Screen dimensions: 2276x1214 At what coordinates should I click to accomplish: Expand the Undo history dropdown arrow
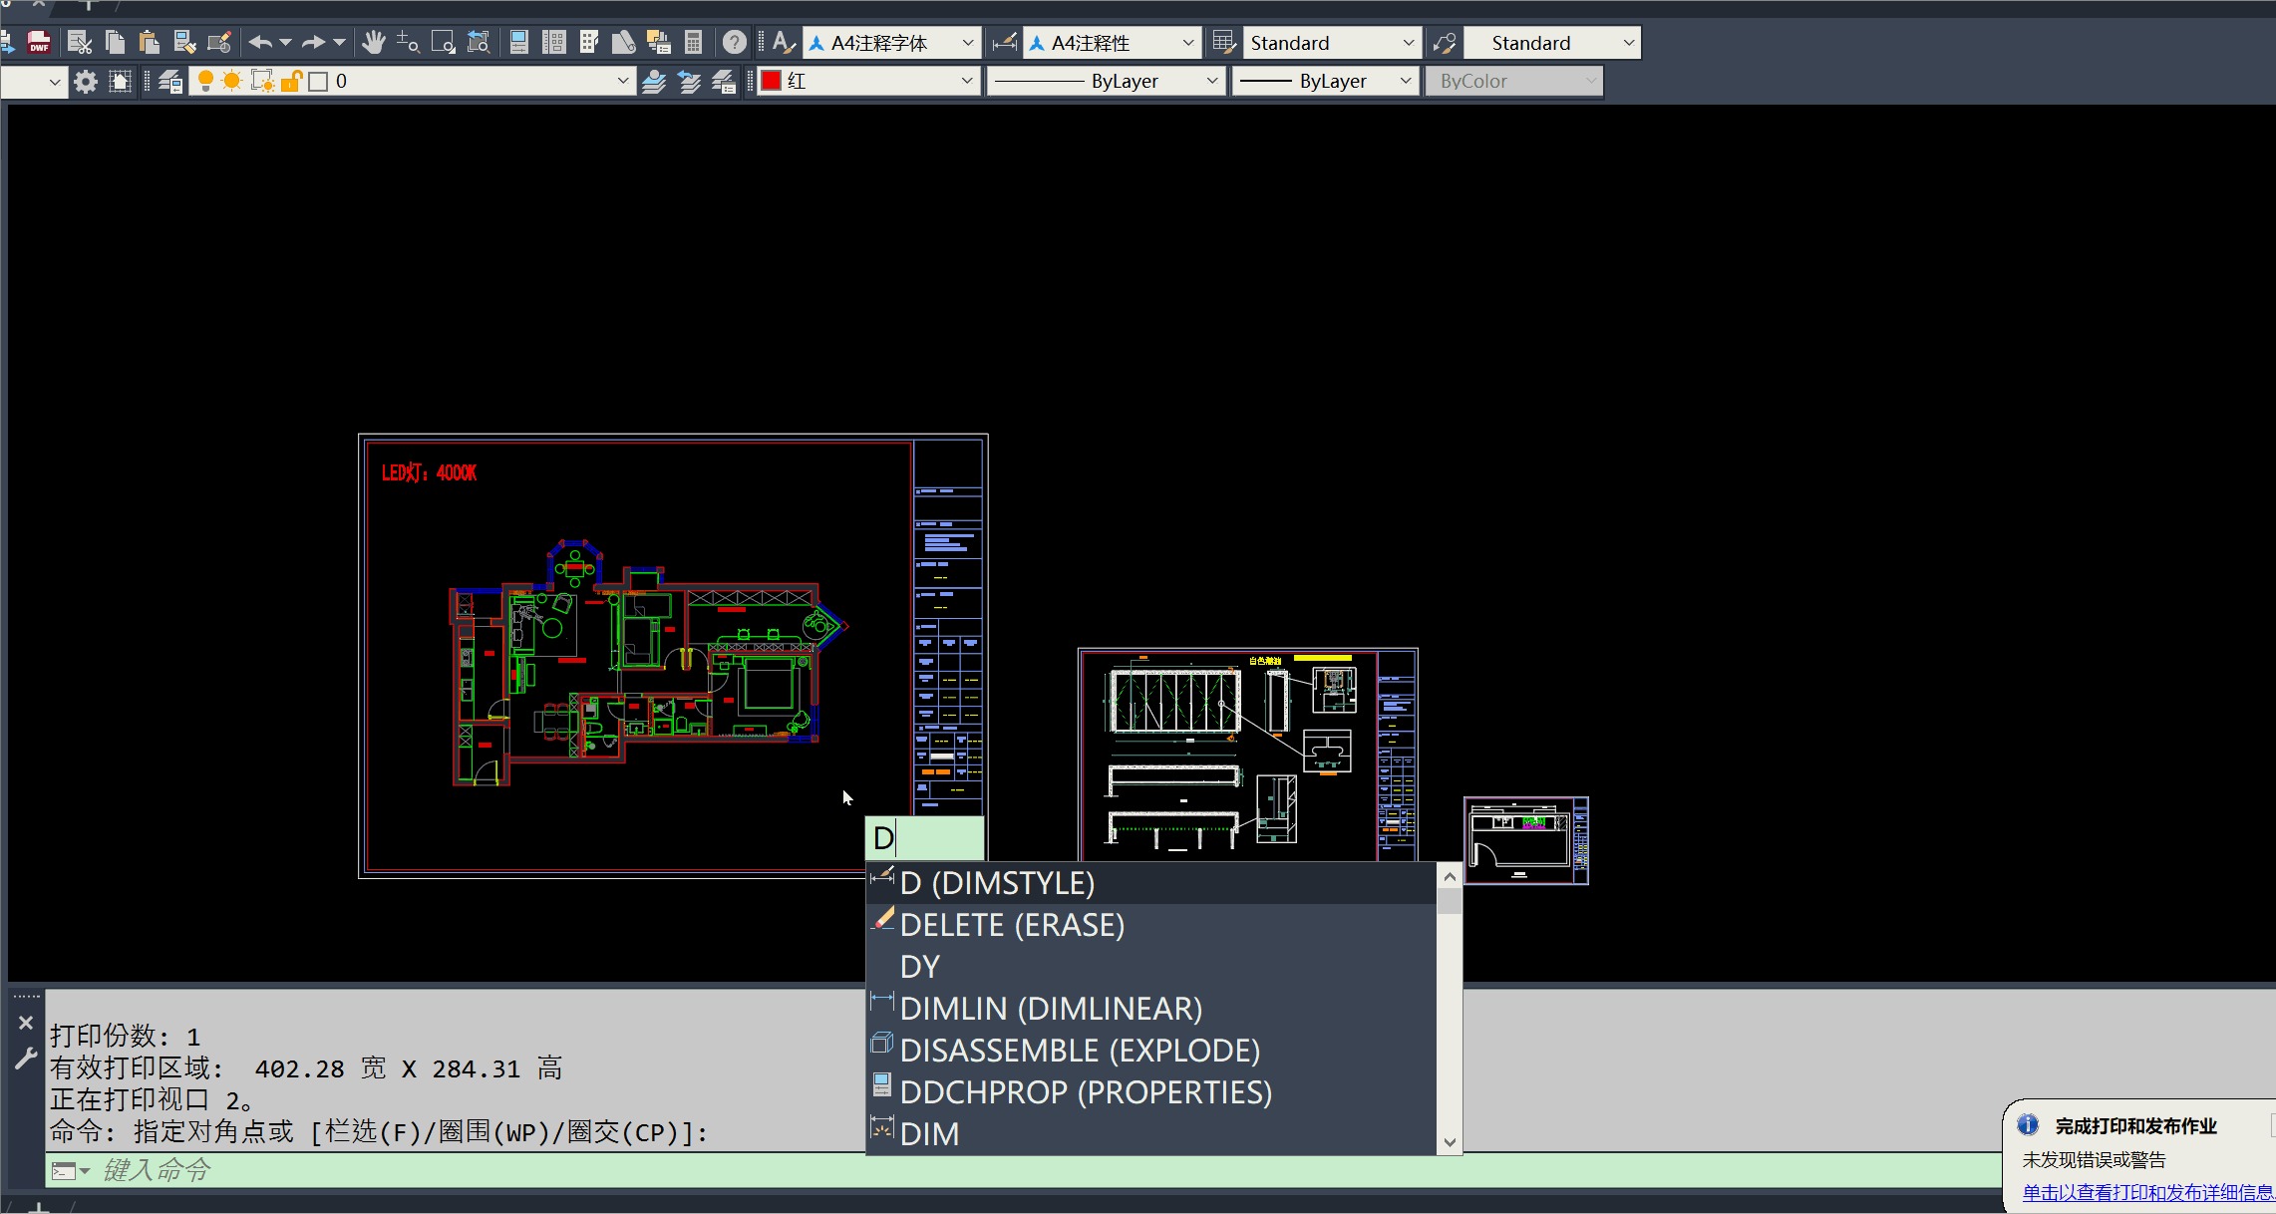pyautogui.click(x=285, y=42)
